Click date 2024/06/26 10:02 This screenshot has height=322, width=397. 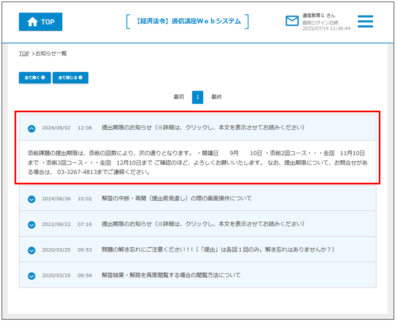coord(67,199)
